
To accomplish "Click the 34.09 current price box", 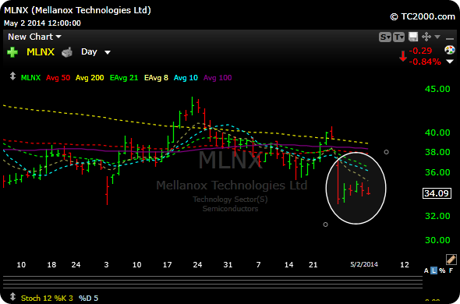I will pos(437,193).
